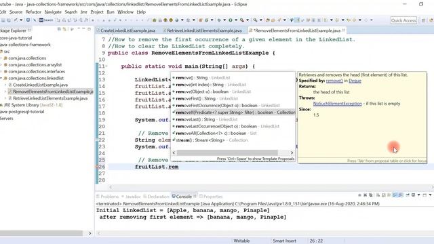Image resolution: width=434 pixels, height=244 pixels.
Task: Choose remove(int index) proposal
Action: (233, 85)
